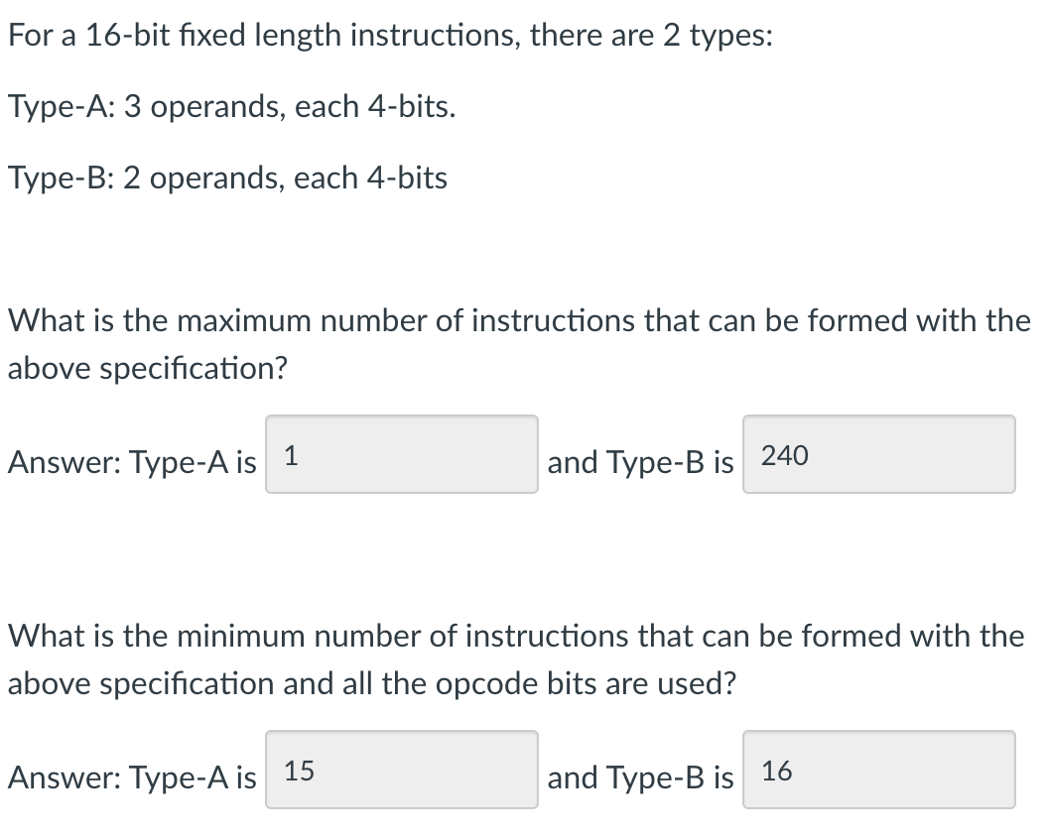Click the 'Type-A: 3 operands' line
Viewport: 1048px width, 835px height.
[232, 106]
